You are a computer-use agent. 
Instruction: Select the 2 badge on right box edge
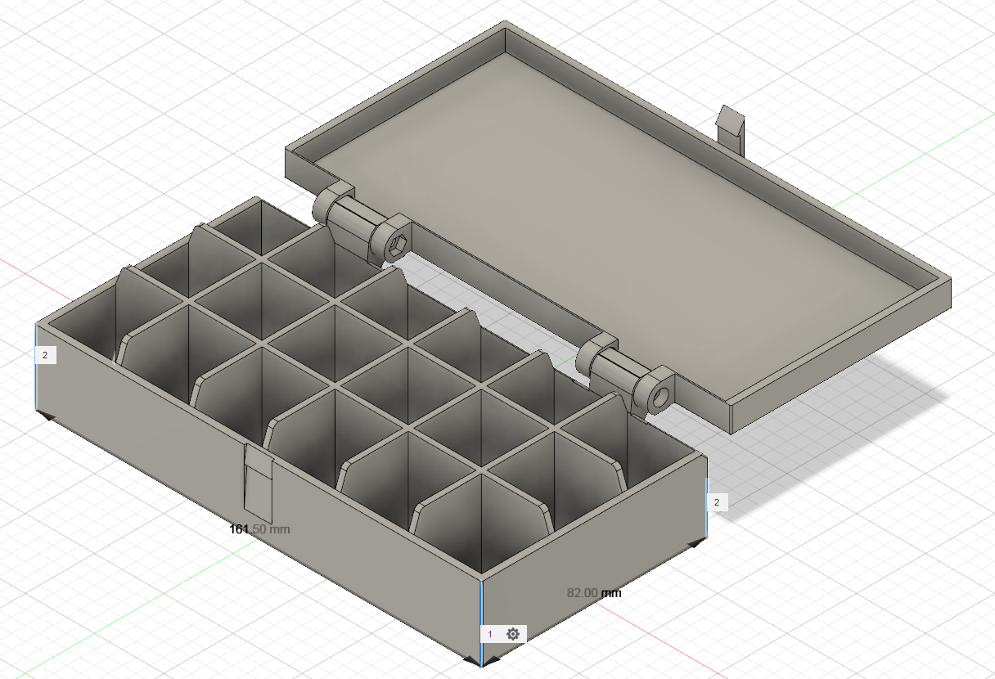(717, 502)
